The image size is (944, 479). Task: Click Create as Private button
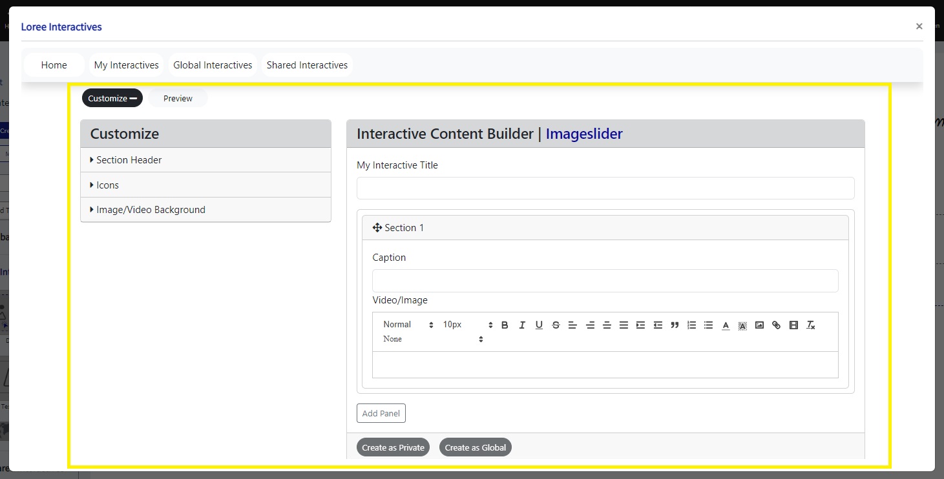[393, 447]
